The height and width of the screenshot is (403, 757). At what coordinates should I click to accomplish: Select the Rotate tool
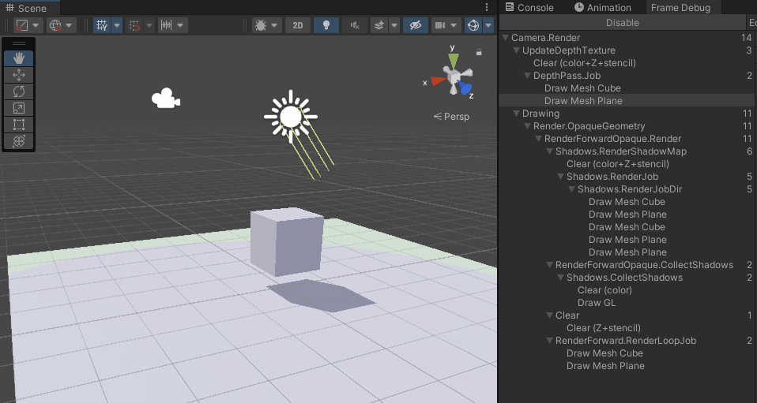pyautogui.click(x=19, y=91)
